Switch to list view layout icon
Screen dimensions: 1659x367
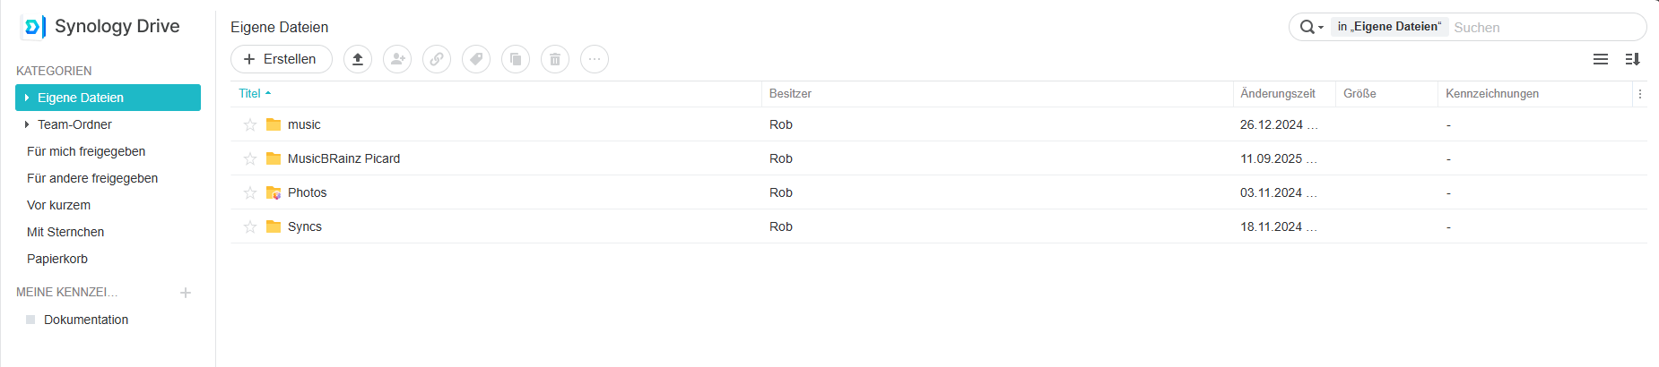[1600, 59]
